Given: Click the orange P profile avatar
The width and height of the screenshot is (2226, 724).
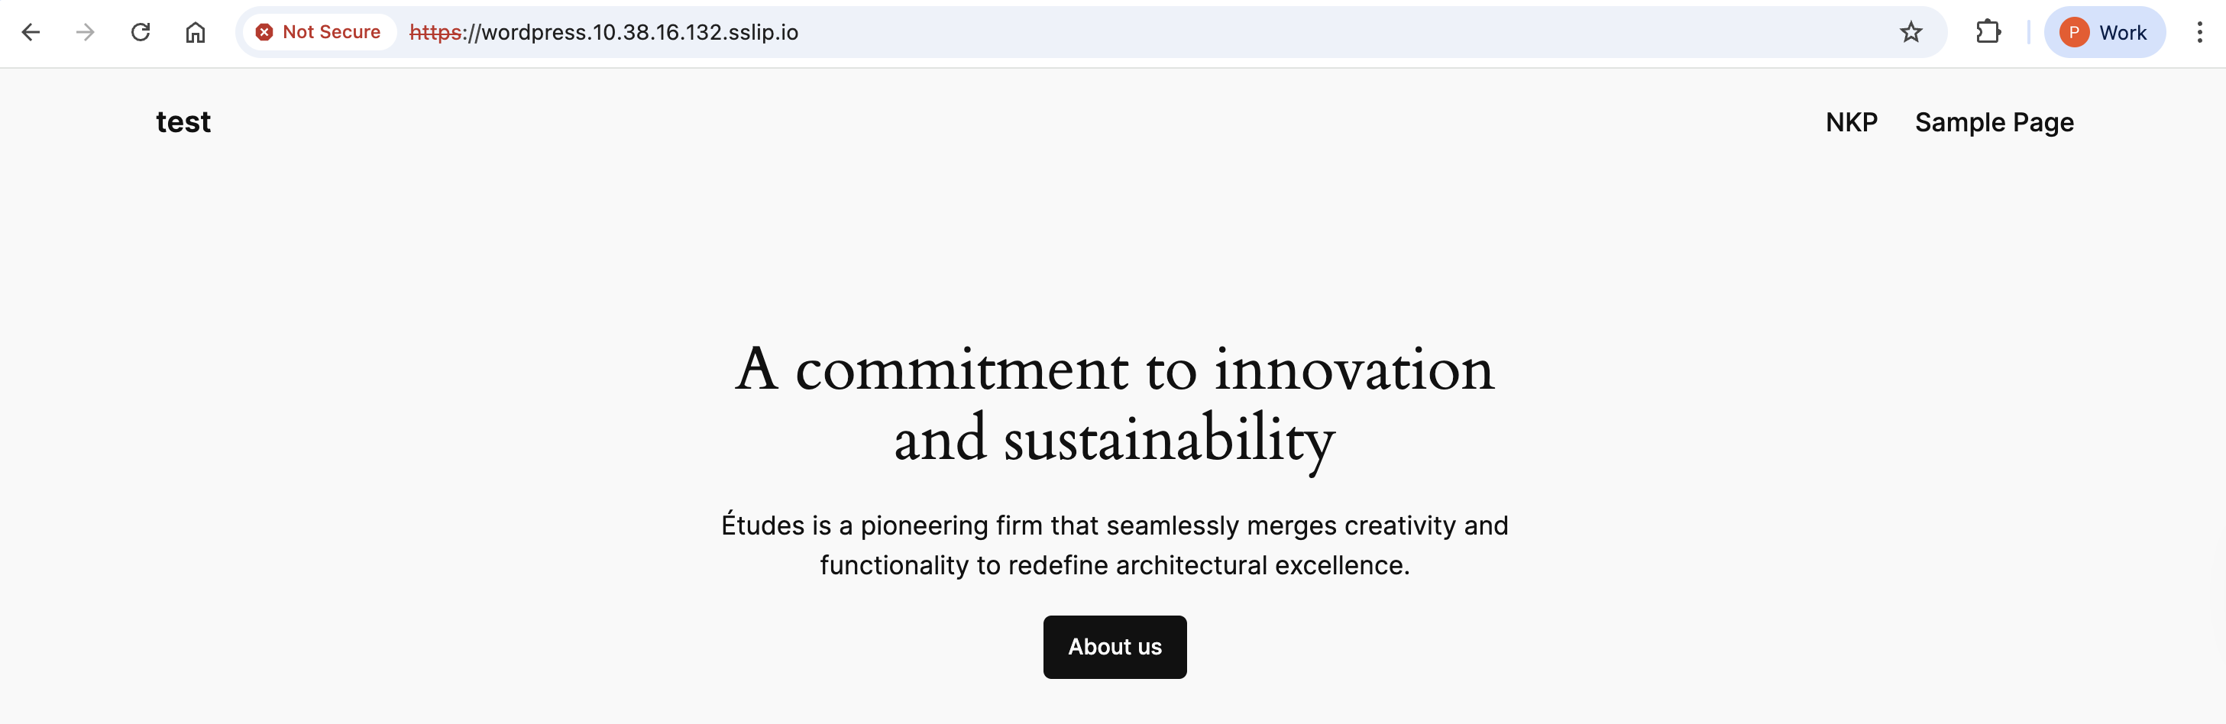Looking at the screenshot, I should [x=2073, y=33].
